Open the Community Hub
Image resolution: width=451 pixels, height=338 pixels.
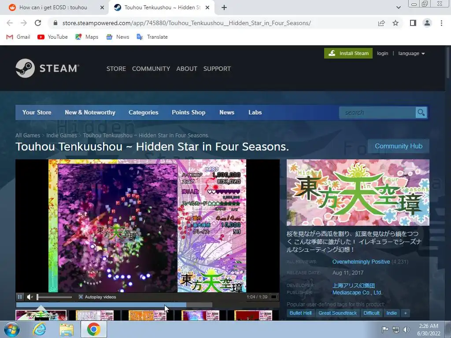point(398,146)
